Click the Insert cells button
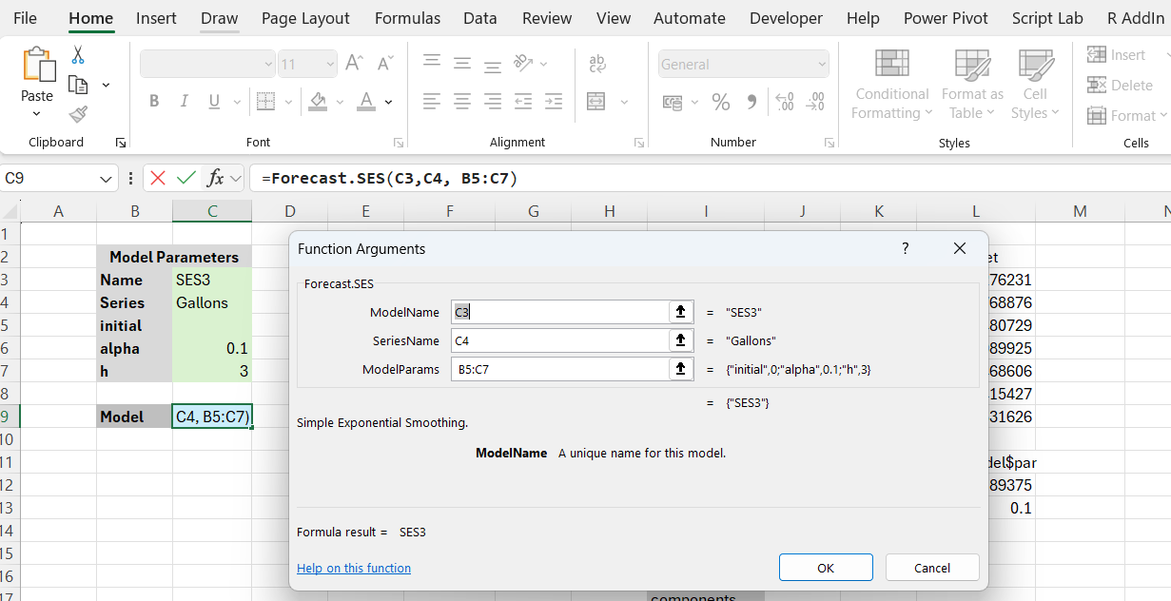The width and height of the screenshot is (1171, 601). pos(1117,55)
